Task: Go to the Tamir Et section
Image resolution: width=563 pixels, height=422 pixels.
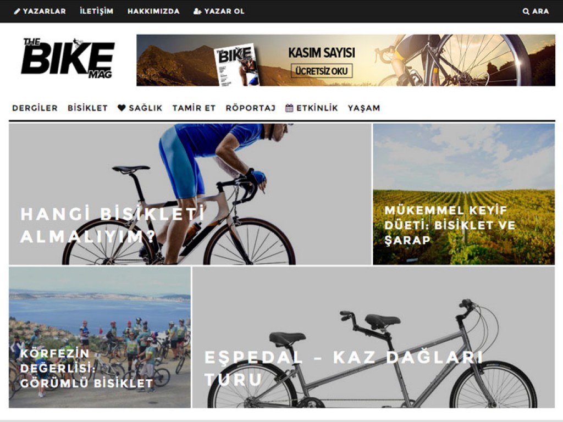Action: [x=194, y=108]
